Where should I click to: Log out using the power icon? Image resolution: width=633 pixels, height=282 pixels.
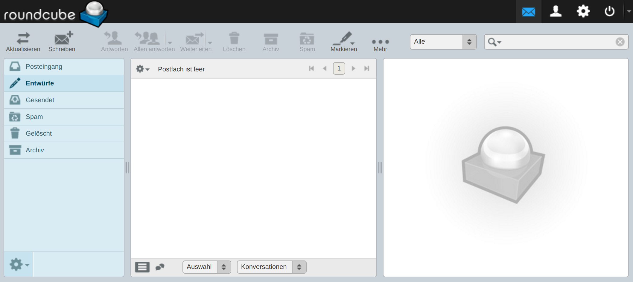(x=609, y=12)
